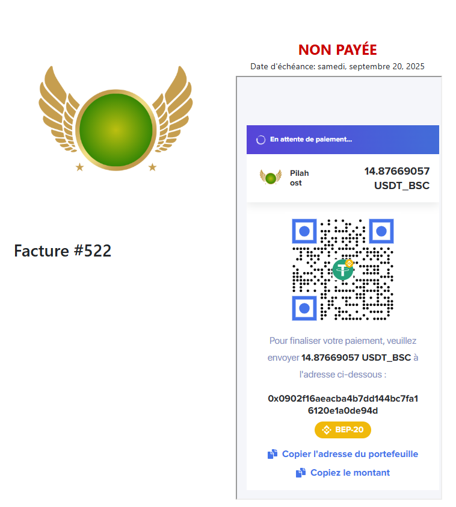The image size is (456, 507).
Task: Click the Tether logo inside the QR code
Action: tap(343, 269)
